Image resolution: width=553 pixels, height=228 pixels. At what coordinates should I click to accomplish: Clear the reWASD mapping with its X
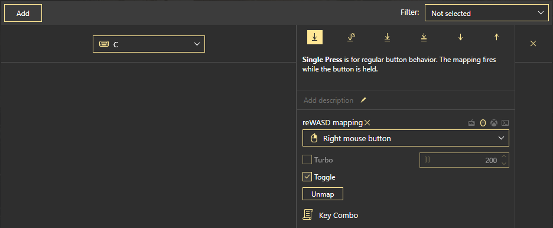367,123
